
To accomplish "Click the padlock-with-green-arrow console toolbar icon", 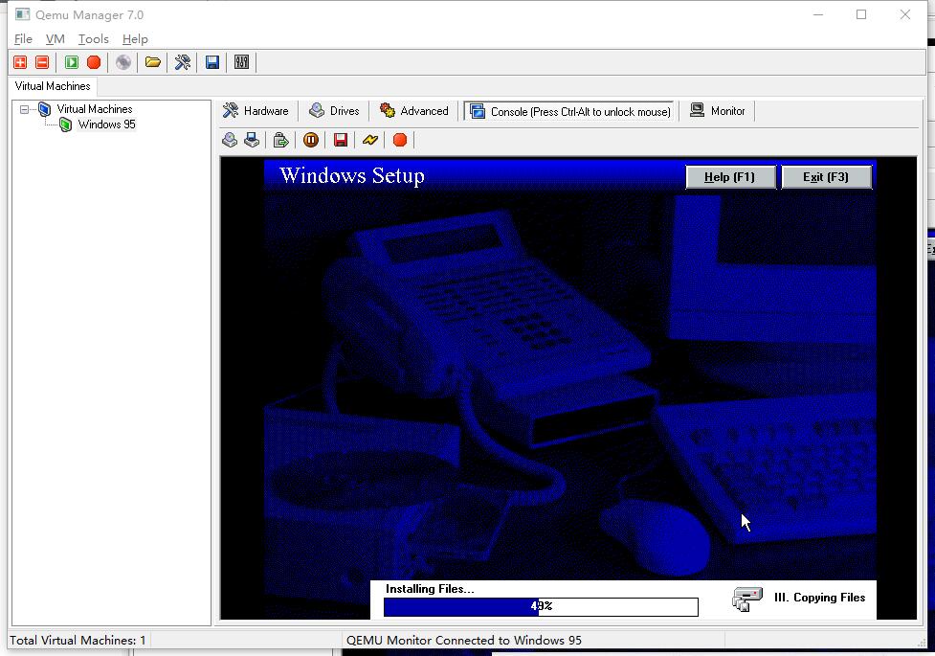I will tap(280, 140).
